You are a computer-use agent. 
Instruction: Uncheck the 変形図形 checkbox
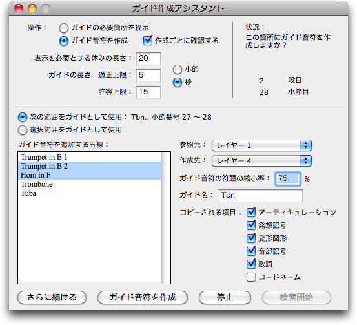click(x=251, y=238)
